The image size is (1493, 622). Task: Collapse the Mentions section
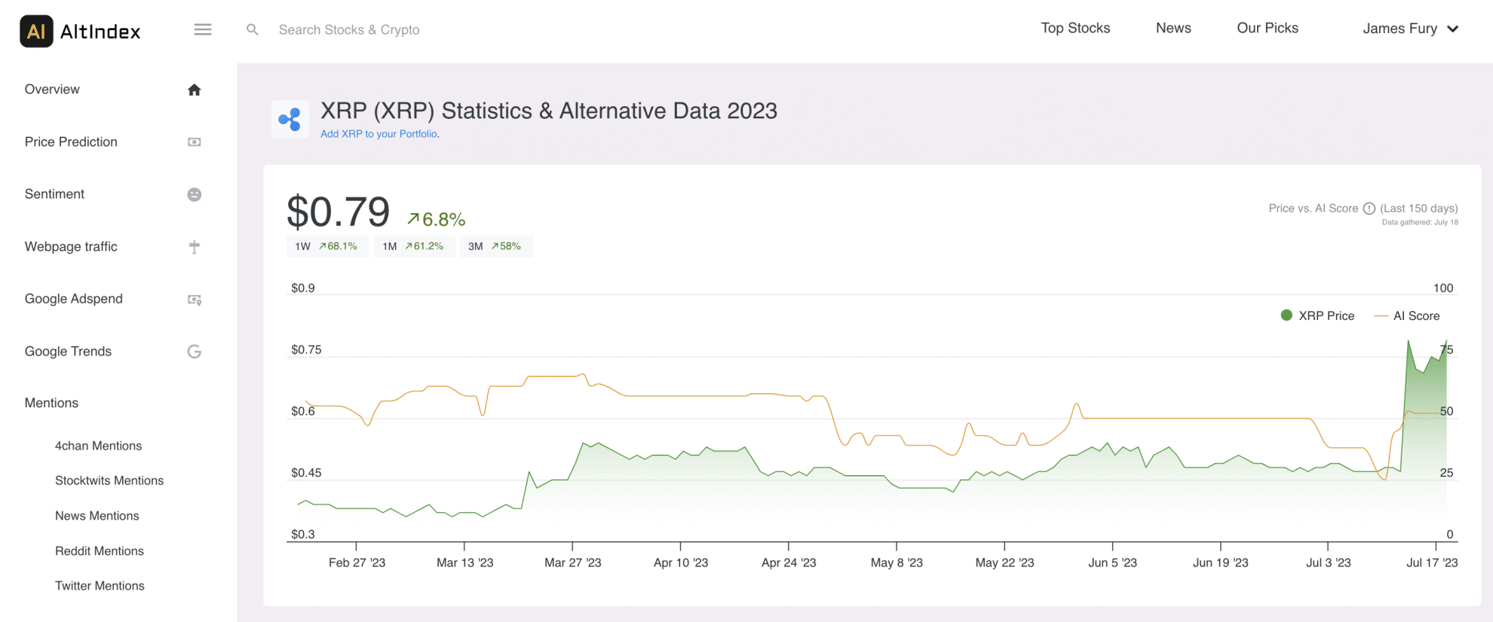[x=51, y=403]
